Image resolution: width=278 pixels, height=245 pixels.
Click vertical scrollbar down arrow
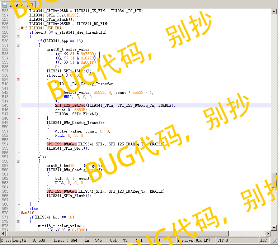[274, 228]
